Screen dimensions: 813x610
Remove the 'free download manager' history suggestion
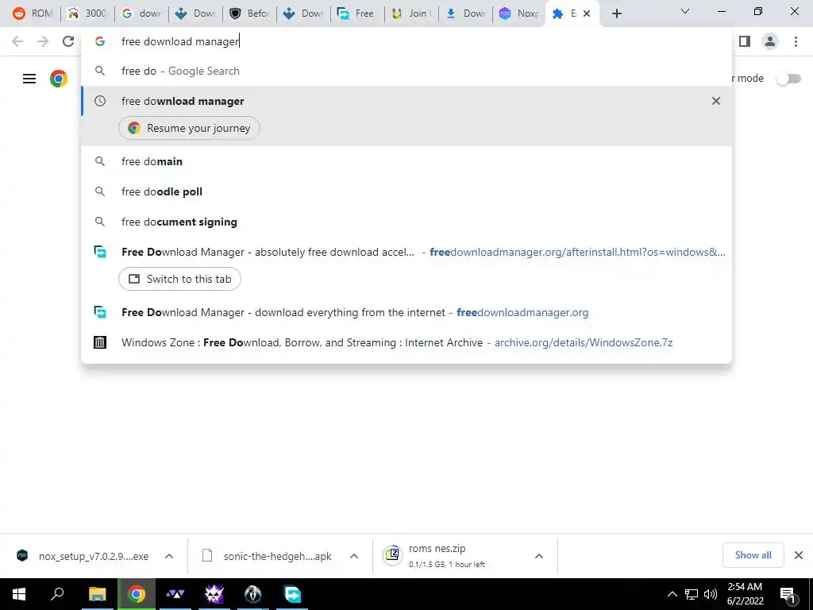716,101
